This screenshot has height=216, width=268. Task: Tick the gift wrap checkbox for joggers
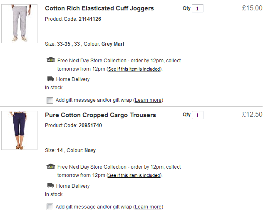pos(50,100)
